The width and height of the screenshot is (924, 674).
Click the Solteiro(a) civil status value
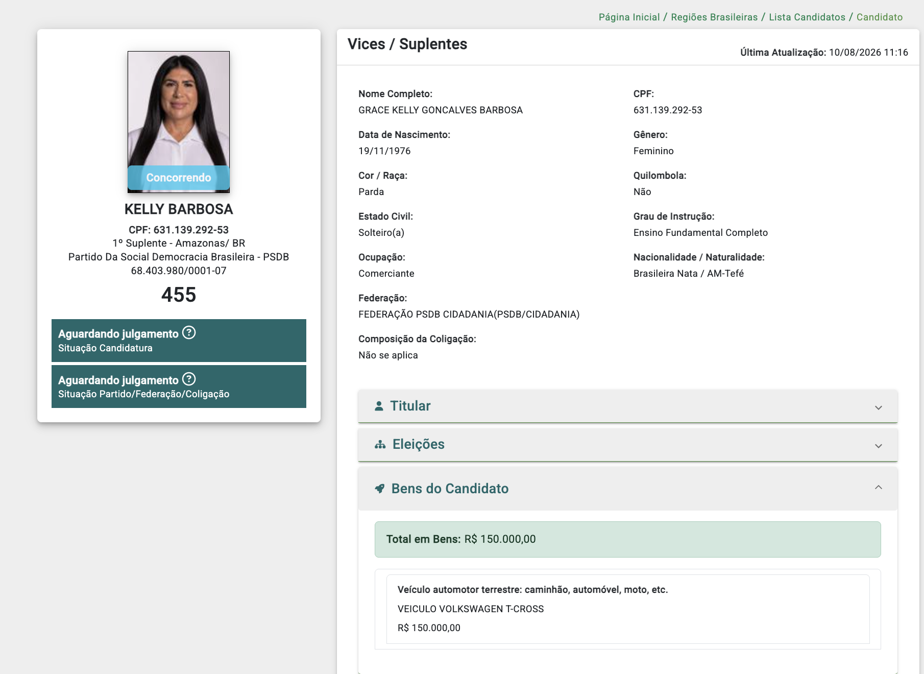click(381, 232)
